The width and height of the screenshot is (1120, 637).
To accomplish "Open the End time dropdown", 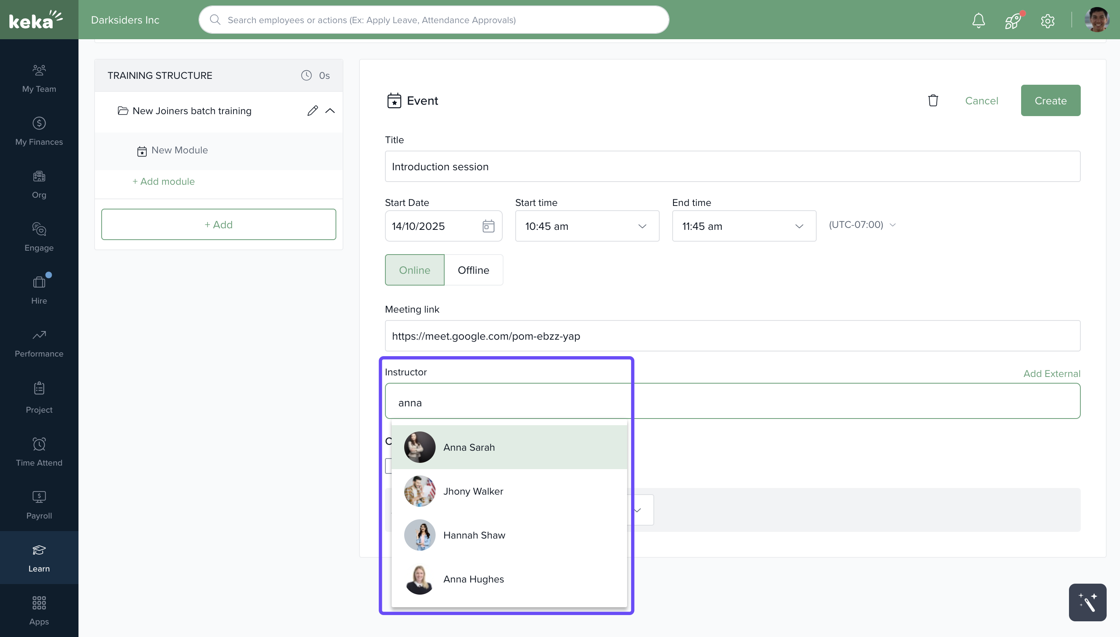I will pyautogui.click(x=744, y=226).
